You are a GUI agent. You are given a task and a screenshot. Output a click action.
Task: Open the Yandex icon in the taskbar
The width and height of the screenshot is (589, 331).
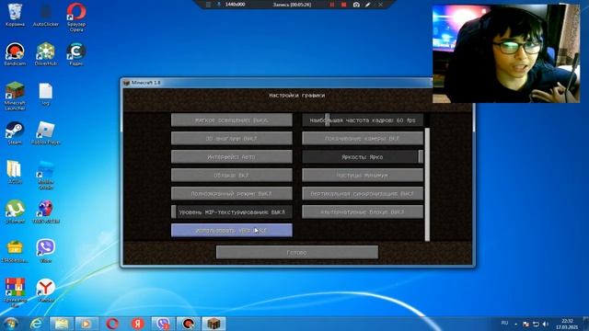pos(137,324)
